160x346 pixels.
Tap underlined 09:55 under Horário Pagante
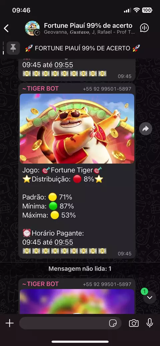(64, 242)
